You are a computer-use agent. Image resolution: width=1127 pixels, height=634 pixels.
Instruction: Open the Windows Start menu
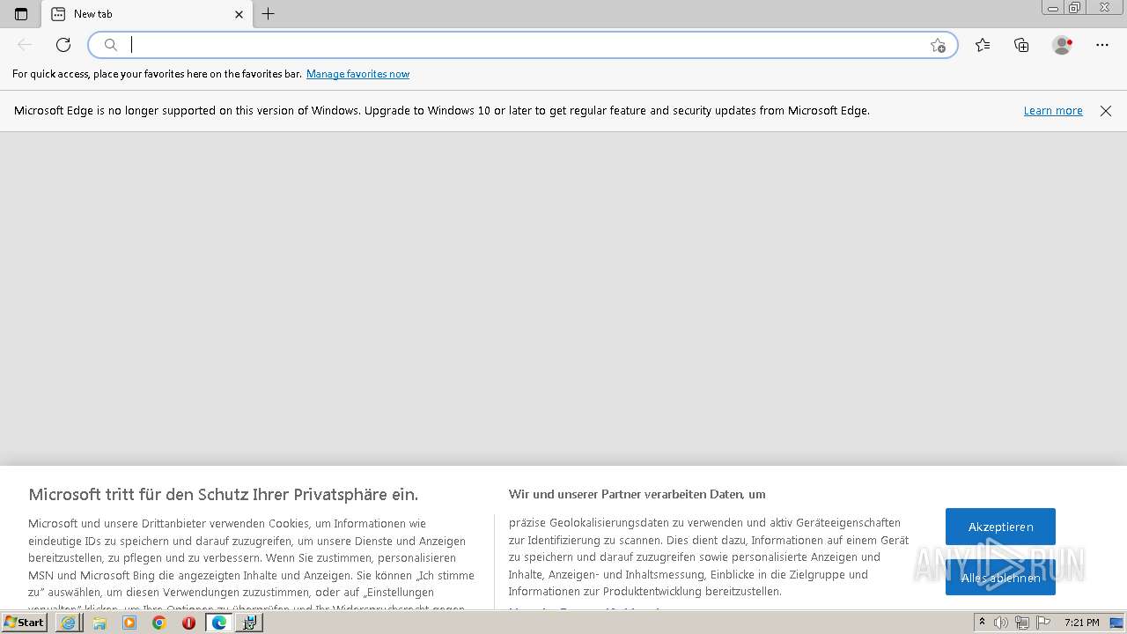point(24,623)
